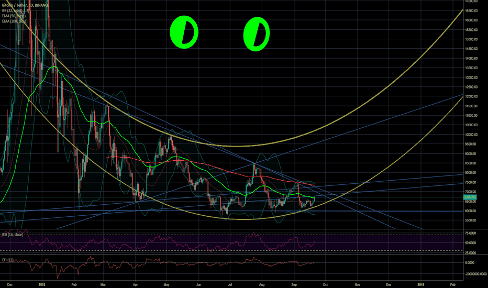Viewport: 488px width, 288px height.
Task: Click the 16500.00 price axis label
Action: [x=471, y=10]
